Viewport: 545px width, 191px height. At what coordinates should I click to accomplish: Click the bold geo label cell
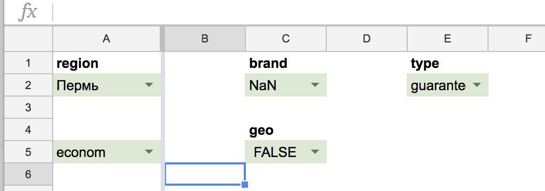(286, 129)
